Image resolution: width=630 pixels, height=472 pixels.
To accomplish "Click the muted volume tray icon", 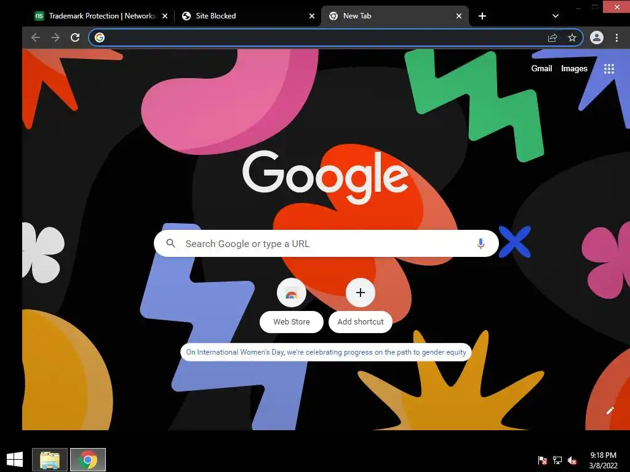I will [x=572, y=460].
